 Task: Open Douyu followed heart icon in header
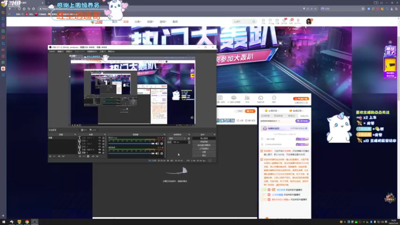[x=270, y=20]
